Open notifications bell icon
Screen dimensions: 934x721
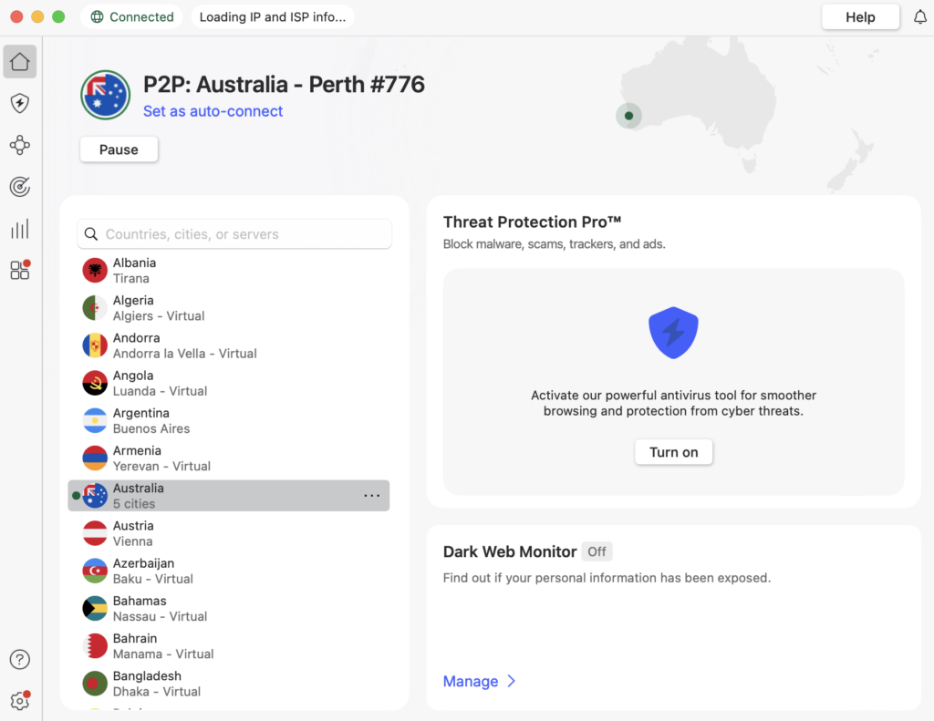(x=919, y=16)
